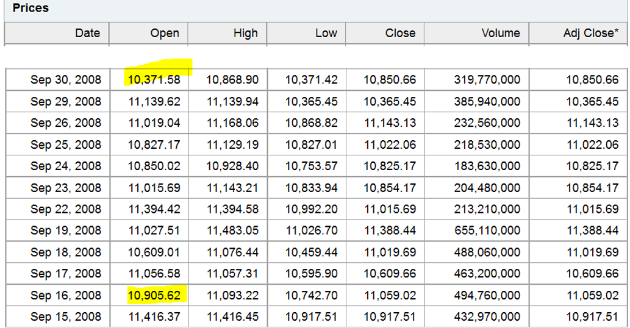Click the Close header beside Low
The image size is (630, 328).
click(x=400, y=34)
